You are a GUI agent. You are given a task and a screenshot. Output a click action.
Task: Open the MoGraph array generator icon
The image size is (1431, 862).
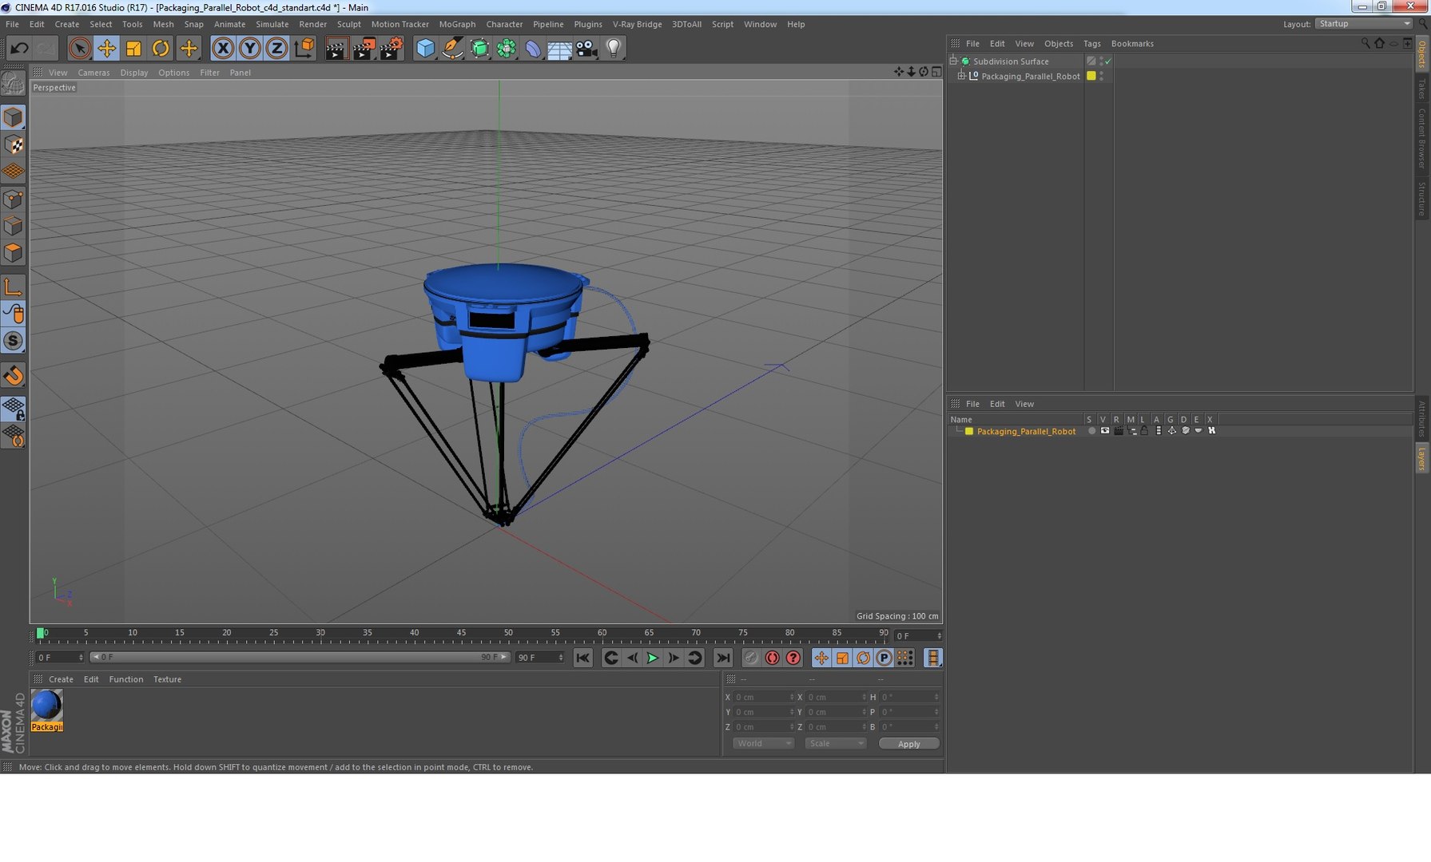[x=507, y=49]
